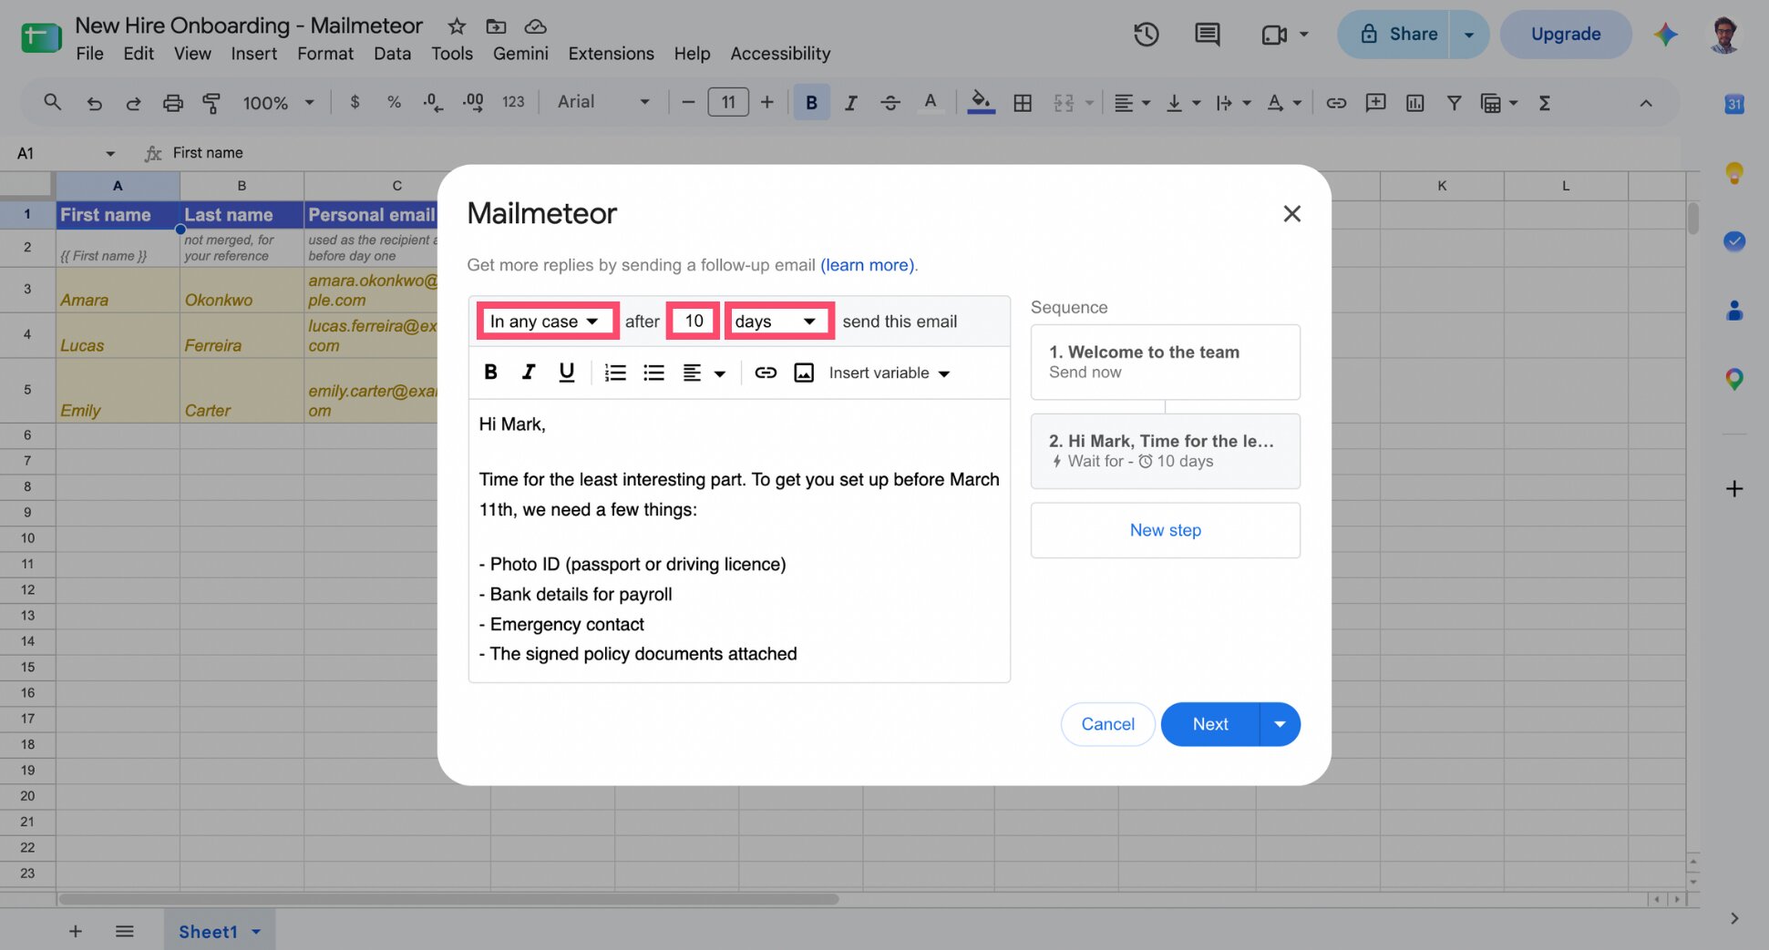Toggle italic in Sheets toolbar

[850, 103]
